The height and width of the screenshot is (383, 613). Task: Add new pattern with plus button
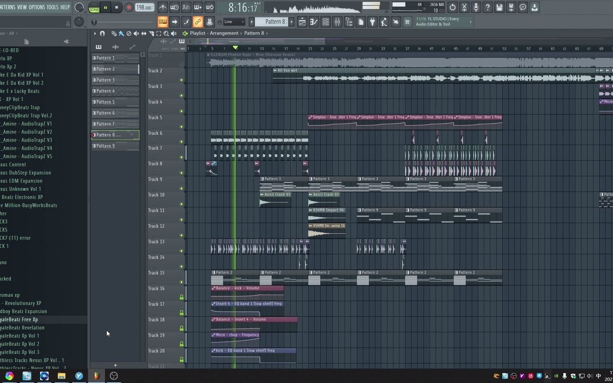291,22
